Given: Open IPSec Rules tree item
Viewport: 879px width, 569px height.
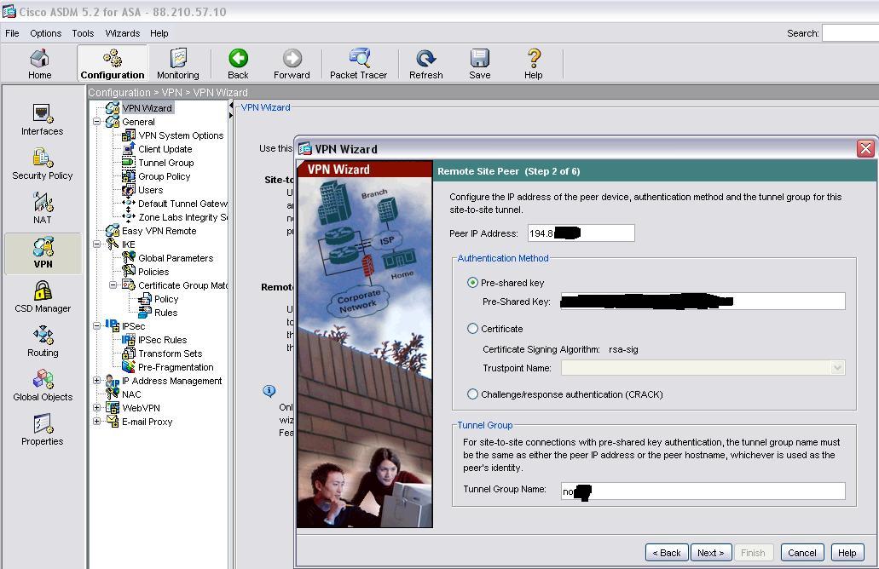Looking at the screenshot, I should (163, 340).
